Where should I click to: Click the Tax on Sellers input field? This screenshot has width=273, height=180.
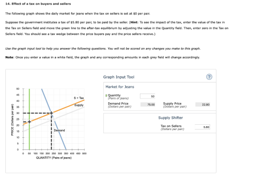202,127
